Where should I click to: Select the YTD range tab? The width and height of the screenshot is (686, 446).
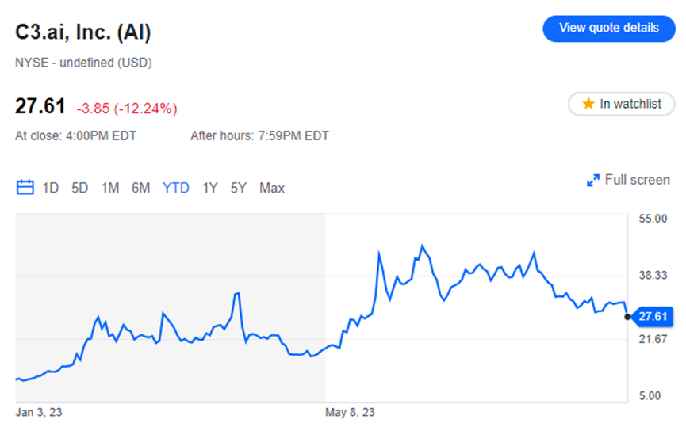point(176,188)
